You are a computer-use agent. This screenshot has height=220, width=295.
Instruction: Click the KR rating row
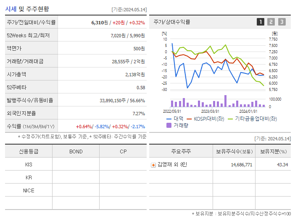(x=76, y=177)
